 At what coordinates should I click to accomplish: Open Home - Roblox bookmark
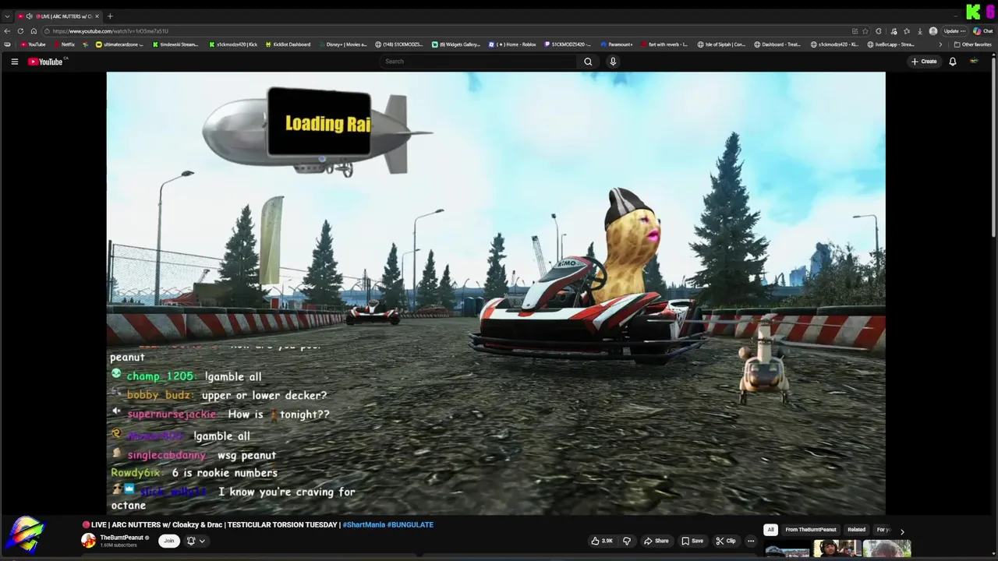coord(513,44)
